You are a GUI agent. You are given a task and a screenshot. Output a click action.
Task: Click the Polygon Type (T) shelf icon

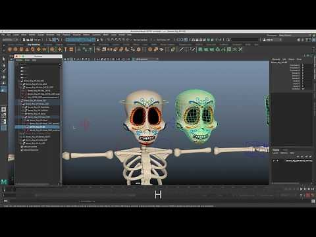(x=65, y=49)
